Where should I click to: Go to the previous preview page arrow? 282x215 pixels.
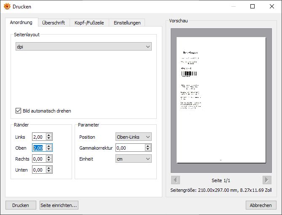tap(176, 180)
